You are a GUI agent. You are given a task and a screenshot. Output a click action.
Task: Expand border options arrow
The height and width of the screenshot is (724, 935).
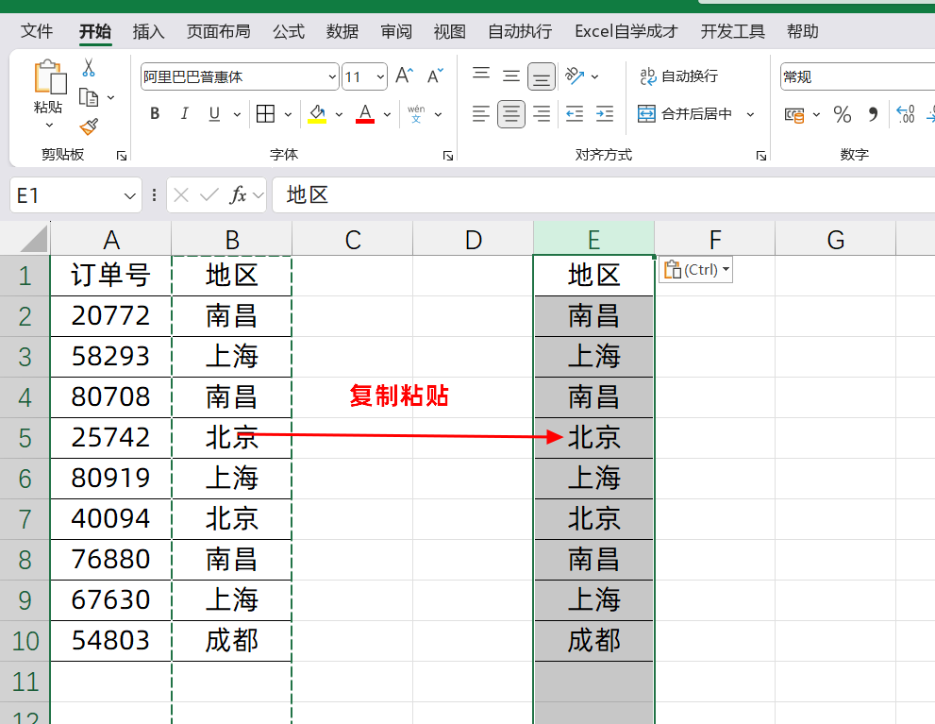click(x=288, y=114)
